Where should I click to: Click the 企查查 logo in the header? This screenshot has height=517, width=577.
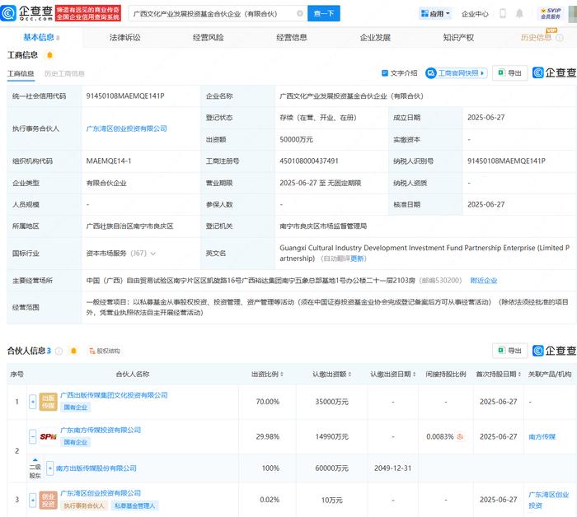[x=26, y=13]
